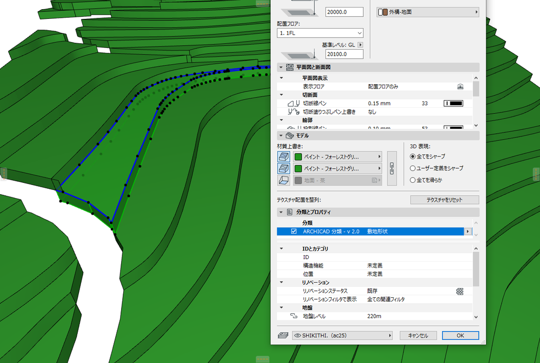Click the 平面図と断面図 panel icon
Image resolution: width=540 pixels, height=363 pixels.
point(290,67)
